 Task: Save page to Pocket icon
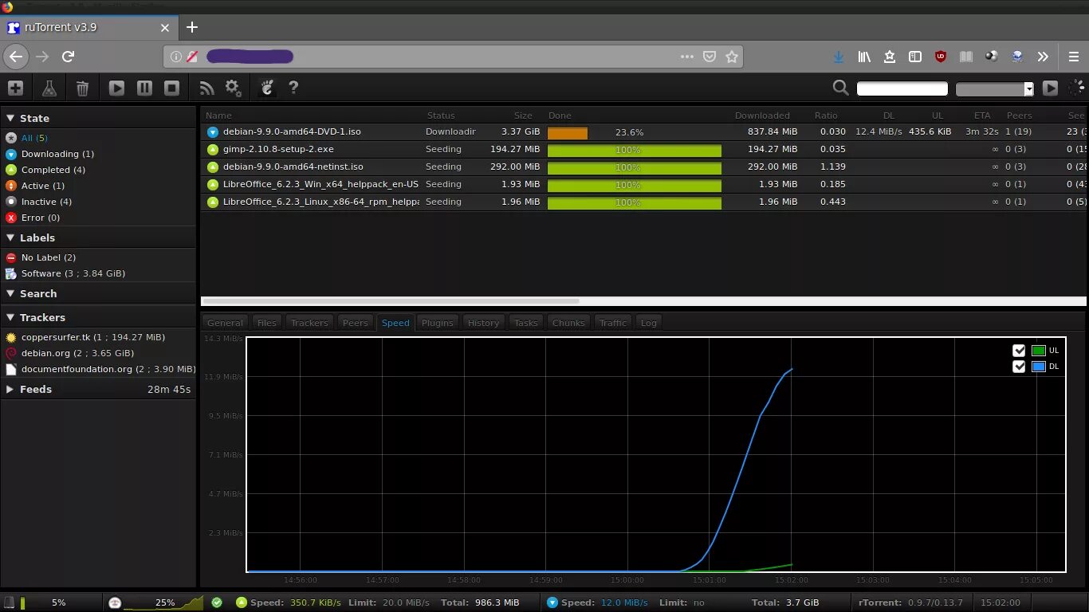pyautogui.click(x=710, y=57)
